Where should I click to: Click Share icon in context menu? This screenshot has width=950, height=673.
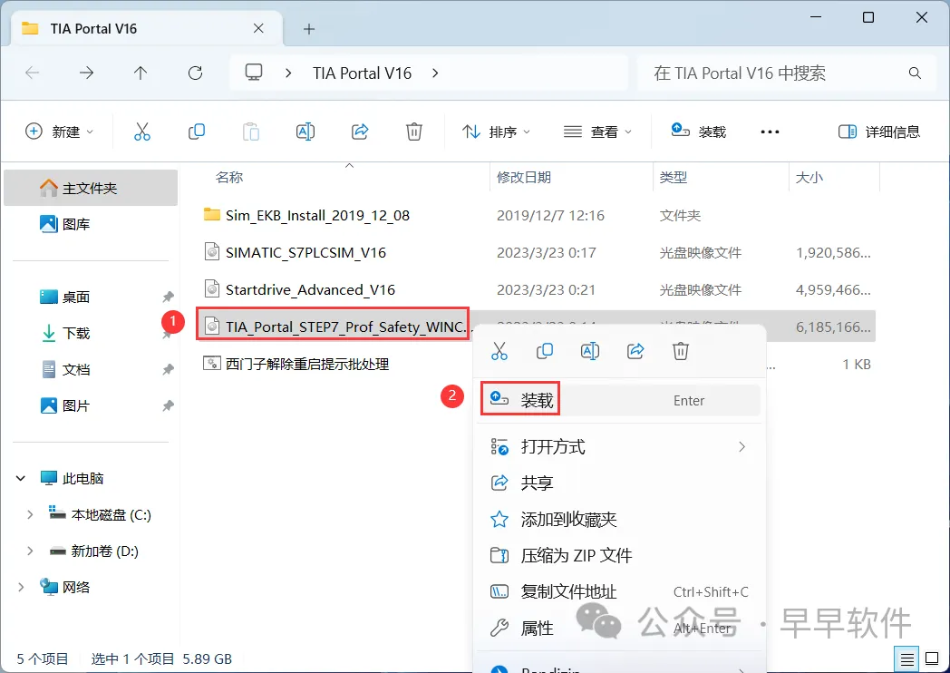[x=635, y=351]
